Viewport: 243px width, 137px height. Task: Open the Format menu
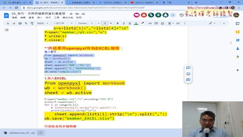[48, 18]
